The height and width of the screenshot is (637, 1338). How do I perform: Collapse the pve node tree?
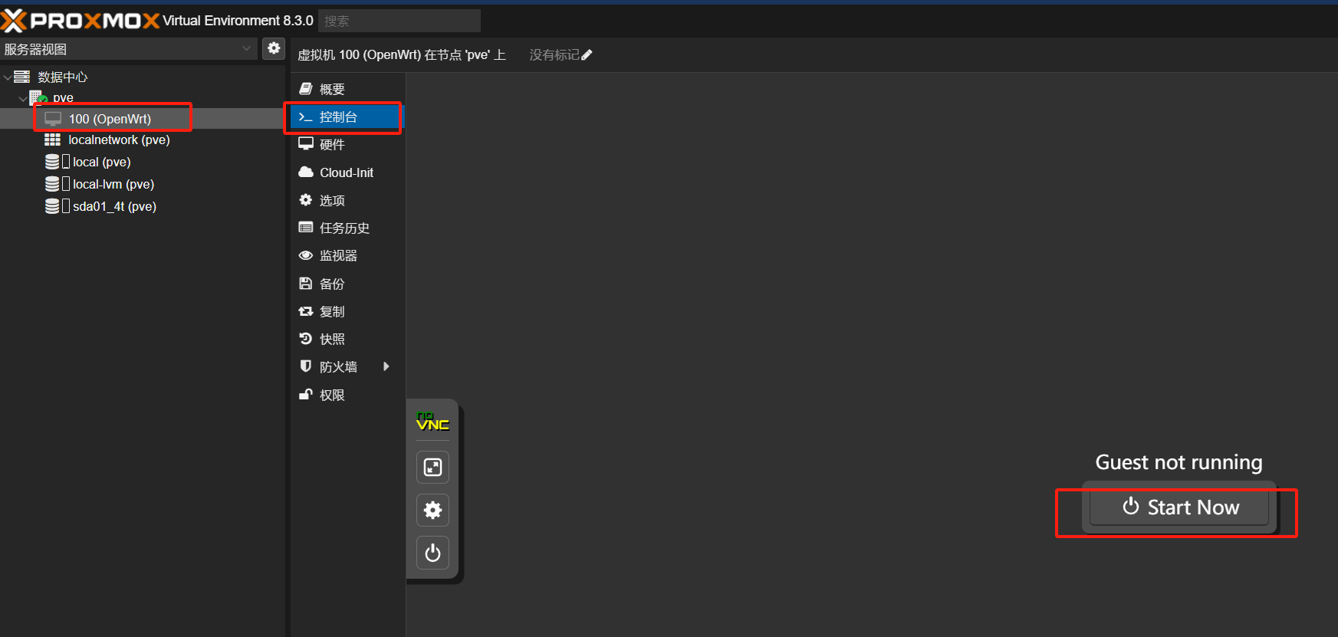click(22, 98)
